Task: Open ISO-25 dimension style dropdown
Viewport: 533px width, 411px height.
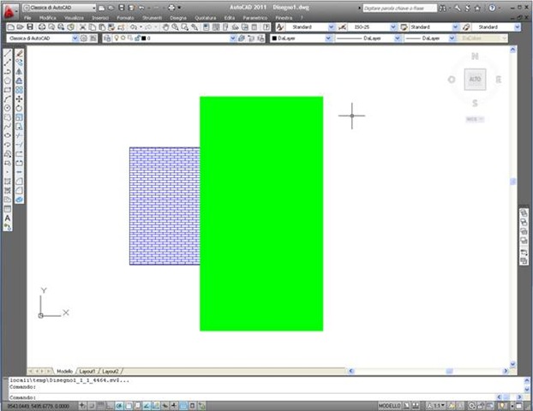Action: pos(393,27)
